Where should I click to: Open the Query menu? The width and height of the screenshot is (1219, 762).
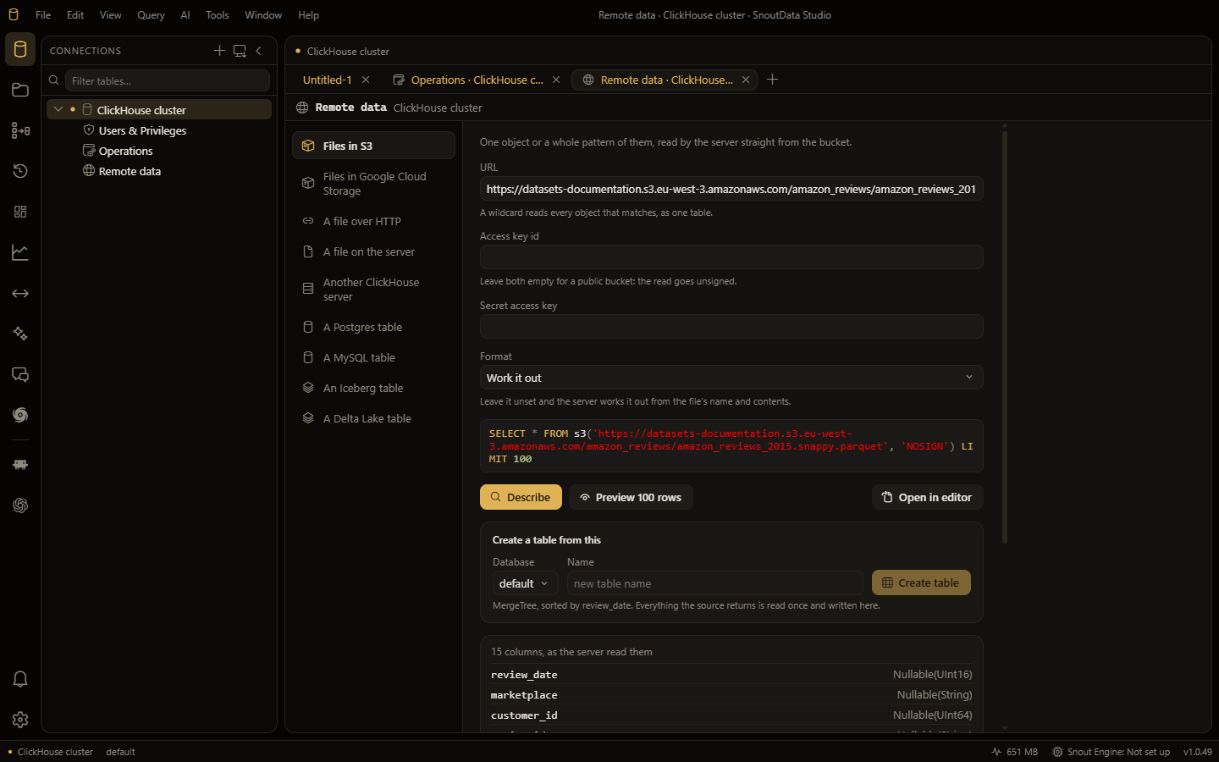(x=151, y=15)
